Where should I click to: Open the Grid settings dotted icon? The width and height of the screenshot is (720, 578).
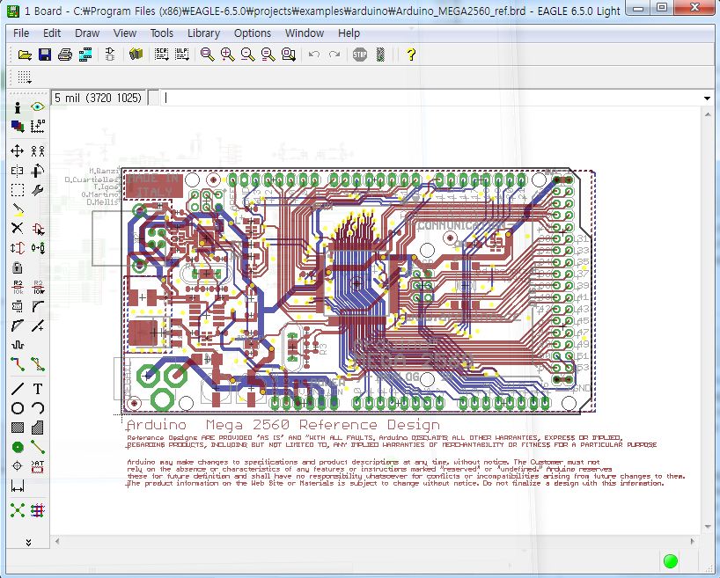click(x=25, y=77)
